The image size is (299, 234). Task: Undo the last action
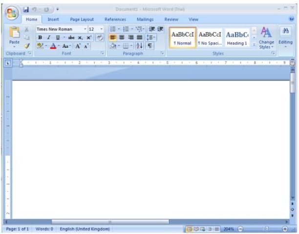tap(34, 9)
